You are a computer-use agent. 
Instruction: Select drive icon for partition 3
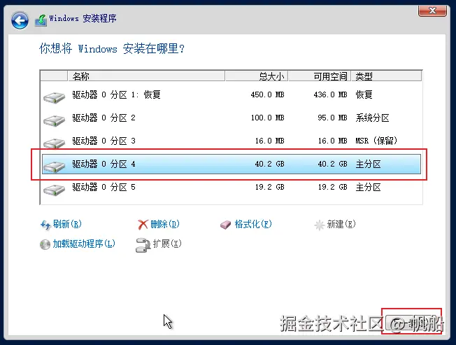tap(54, 143)
